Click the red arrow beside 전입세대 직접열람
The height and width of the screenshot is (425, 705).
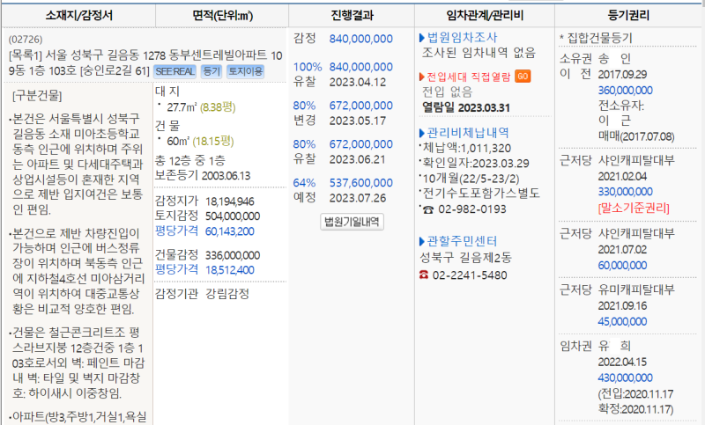point(422,77)
